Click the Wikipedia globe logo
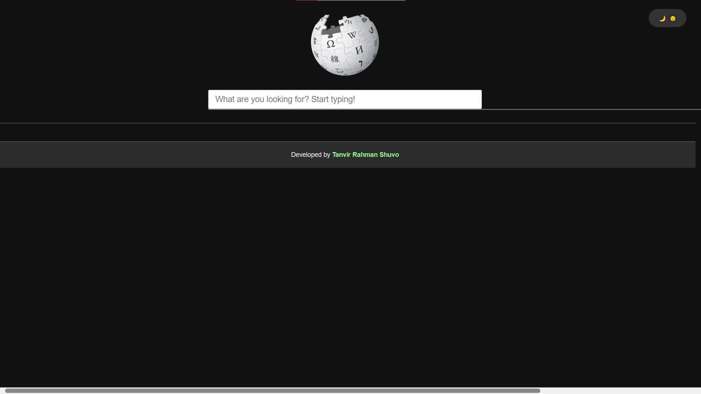701x394 pixels. [345, 45]
